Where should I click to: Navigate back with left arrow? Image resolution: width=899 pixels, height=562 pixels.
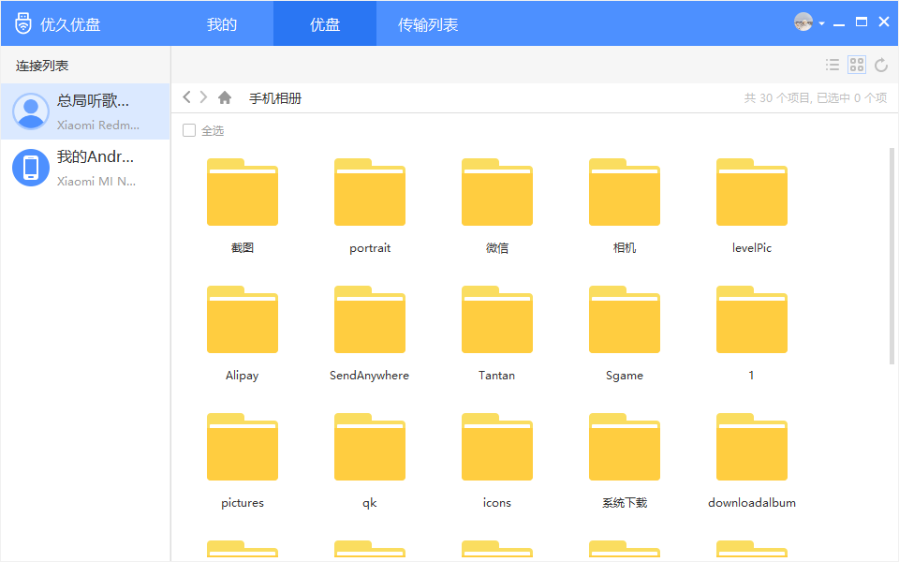click(186, 97)
